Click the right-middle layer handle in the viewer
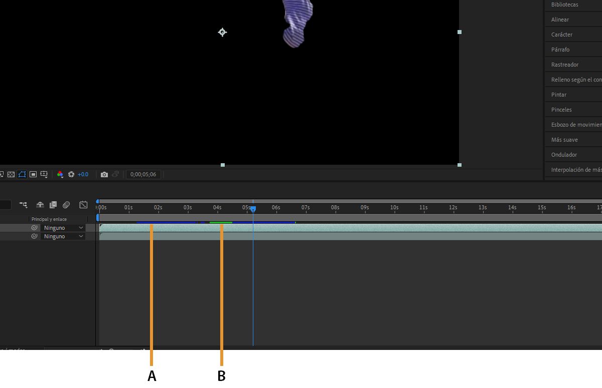The image size is (602, 388). click(x=459, y=32)
